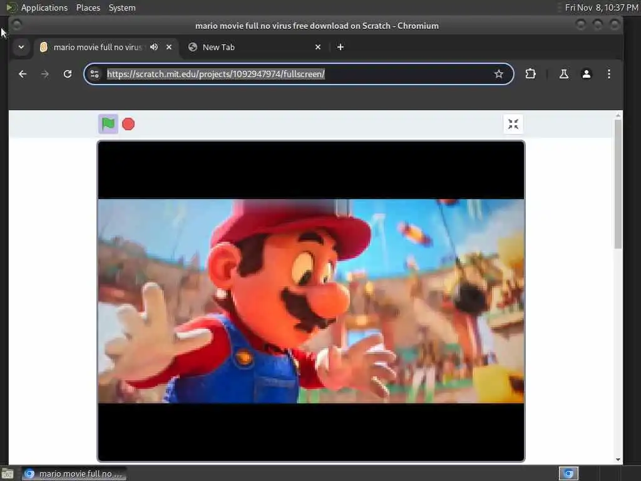Click the show desktop icon in bottom panel
The image size is (641, 481).
pyautogui.click(x=8, y=473)
